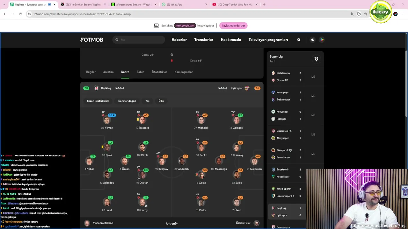Go back with the browser back arrow

pos(5,14)
